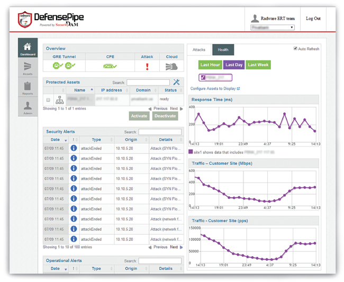The width and height of the screenshot is (344, 282).
Task: Click the Radware ERT team user avatar
Action: 255,19
